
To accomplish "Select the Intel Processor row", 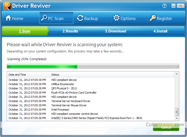I will point(91,110).
